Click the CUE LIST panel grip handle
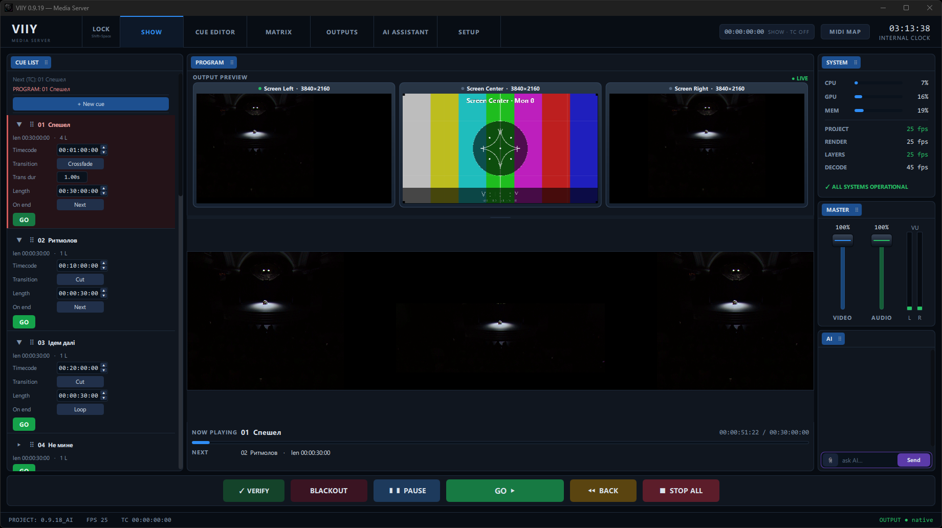 [46, 62]
